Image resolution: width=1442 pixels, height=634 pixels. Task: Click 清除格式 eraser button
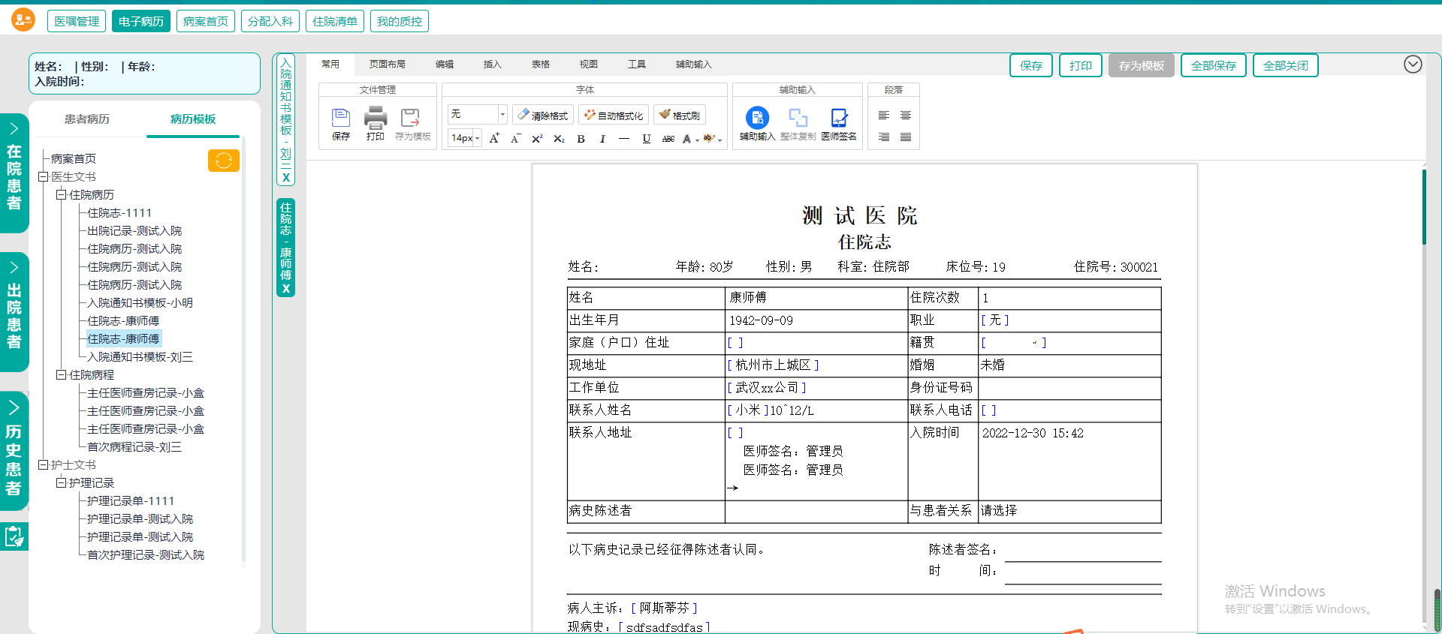(x=543, y=115)
